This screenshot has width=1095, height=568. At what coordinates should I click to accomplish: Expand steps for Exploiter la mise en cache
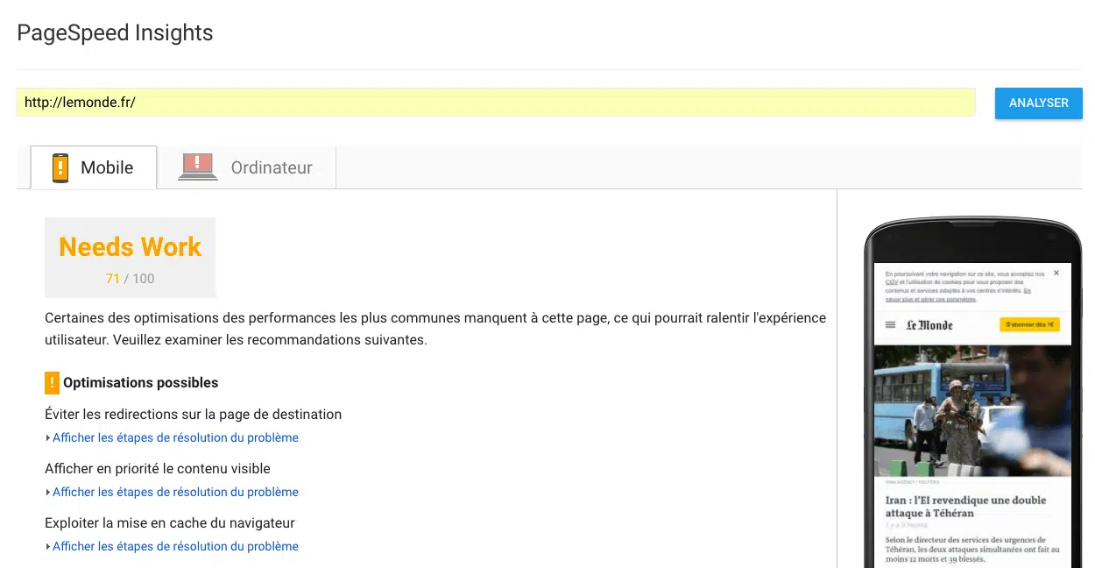(174, 546)
